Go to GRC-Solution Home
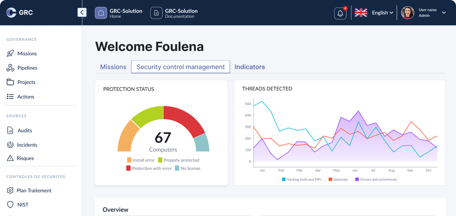 point(119,13)
